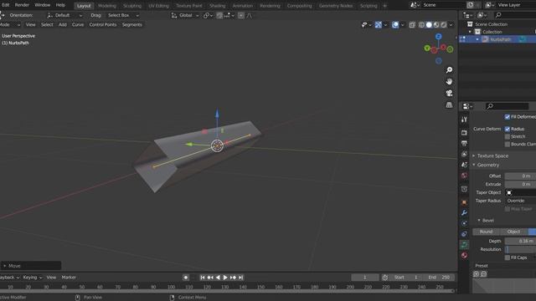The height and width of the screenshot is (301, 536).
Task: Open the View Layer properties tab
Action: pos(464,154)
